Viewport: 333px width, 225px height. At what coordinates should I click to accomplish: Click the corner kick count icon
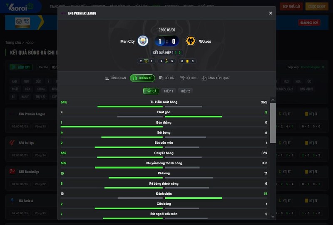click(x=167, y=61)
